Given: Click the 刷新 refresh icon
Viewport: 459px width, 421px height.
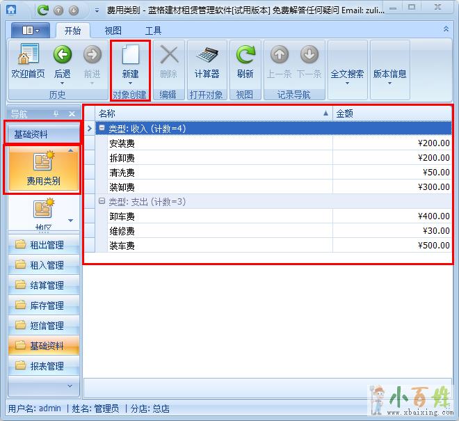Looking at the screenshot, I should (245, 61).
